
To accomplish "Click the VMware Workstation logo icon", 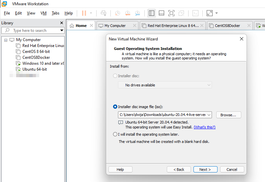I will [x=4, y=4].
